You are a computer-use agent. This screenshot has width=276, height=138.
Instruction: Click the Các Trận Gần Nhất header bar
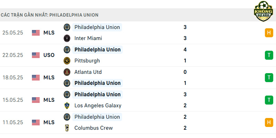click(138, 15)
